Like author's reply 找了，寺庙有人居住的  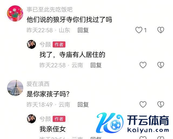[143, 65]
